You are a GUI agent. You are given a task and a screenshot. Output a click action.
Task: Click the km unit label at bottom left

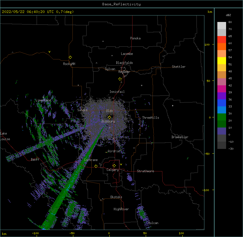click(4, 234)
